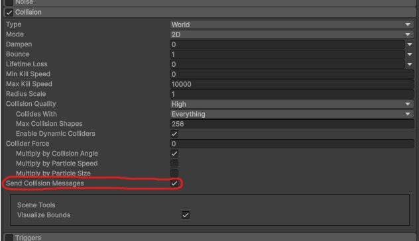Click the Type label
Viewport: 419px width, 241px height.
[x=14, y=24]
